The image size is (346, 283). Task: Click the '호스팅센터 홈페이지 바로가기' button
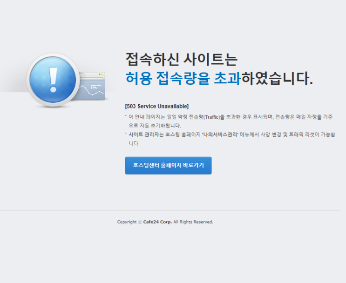point(168,165)
